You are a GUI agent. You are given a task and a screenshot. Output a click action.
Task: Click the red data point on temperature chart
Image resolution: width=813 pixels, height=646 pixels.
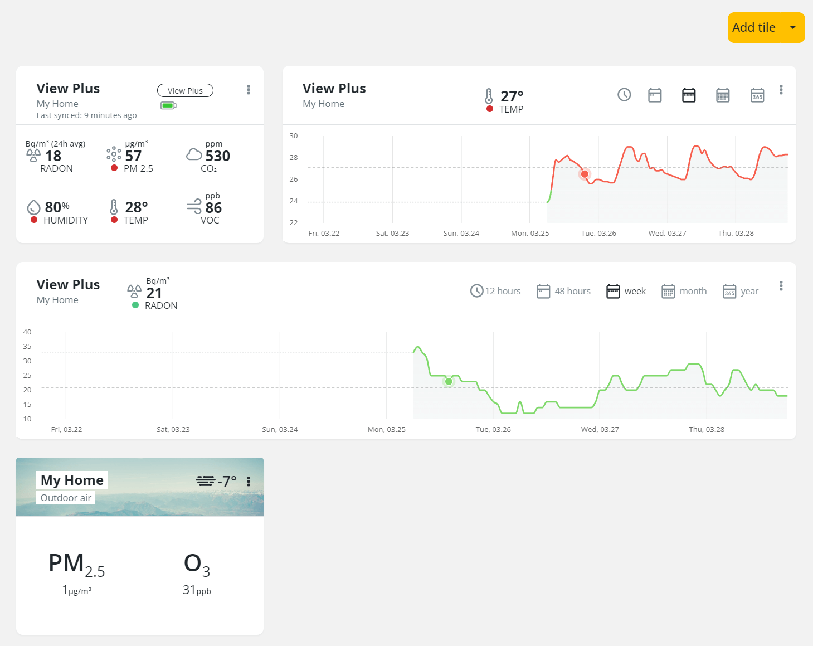click(585, 174)
